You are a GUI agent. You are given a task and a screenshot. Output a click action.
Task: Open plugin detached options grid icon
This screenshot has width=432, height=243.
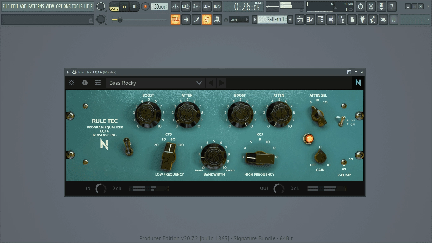click(349, 72)
